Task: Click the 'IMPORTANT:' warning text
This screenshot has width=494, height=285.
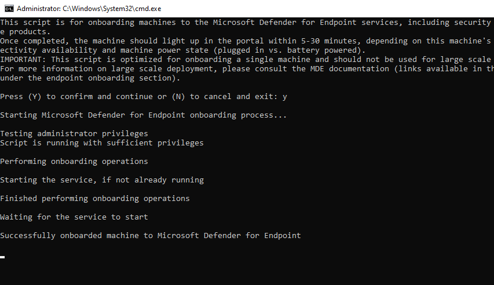Action: [23, 60]
